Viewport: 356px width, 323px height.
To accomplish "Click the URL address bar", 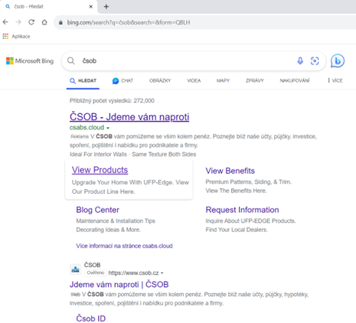I will tap(204, 22).
